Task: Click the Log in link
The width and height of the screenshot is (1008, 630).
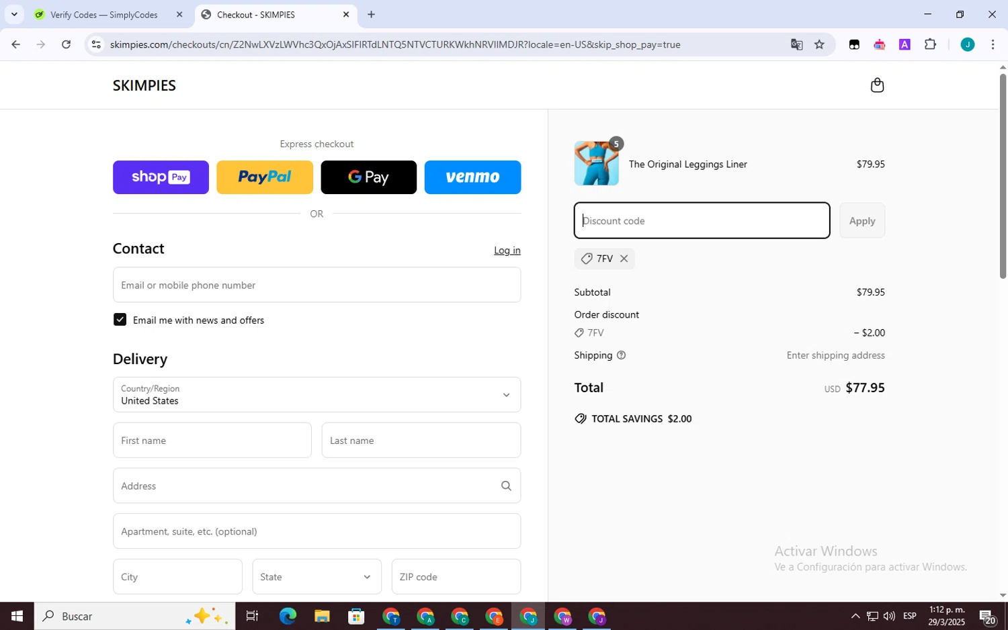Action: 507,251
